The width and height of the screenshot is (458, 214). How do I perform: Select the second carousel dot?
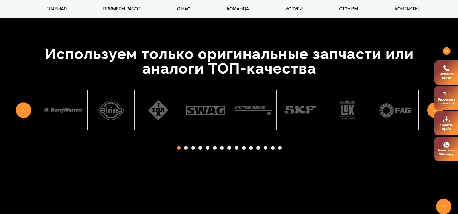tap(186, 148)
